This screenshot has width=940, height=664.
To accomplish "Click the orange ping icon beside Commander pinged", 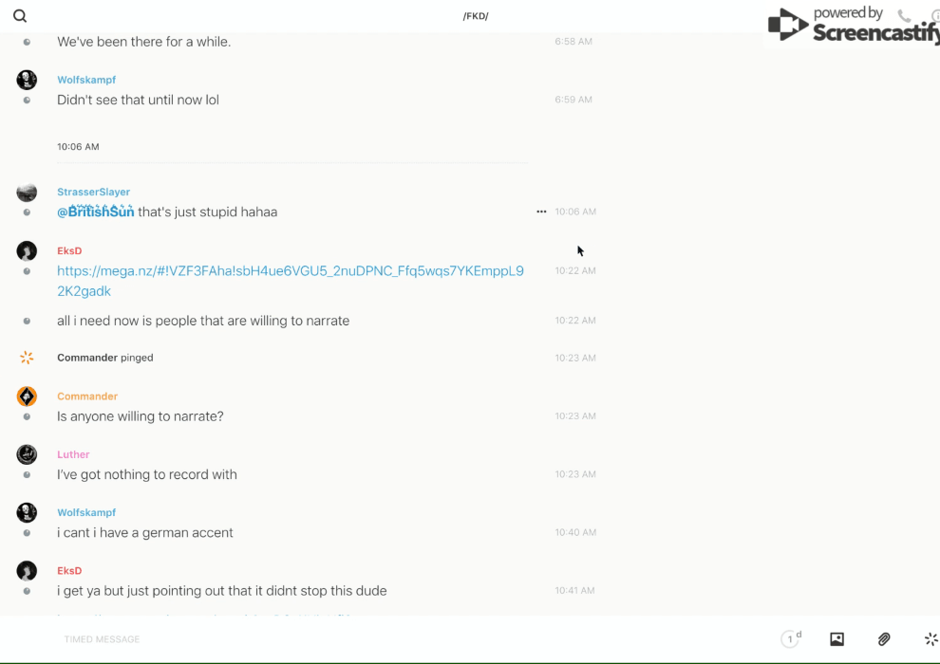I will tap(27, 358).
